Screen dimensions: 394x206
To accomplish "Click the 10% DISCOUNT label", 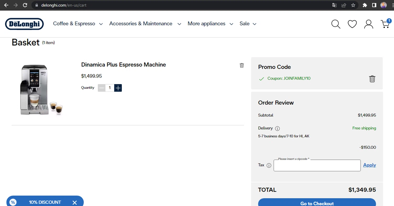I will pyautogui.click(x=45, y=202).
